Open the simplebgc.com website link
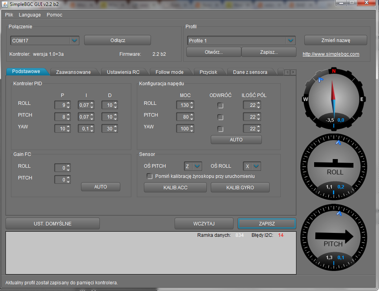Screen dimensions: 379x291 click(331, 54)
